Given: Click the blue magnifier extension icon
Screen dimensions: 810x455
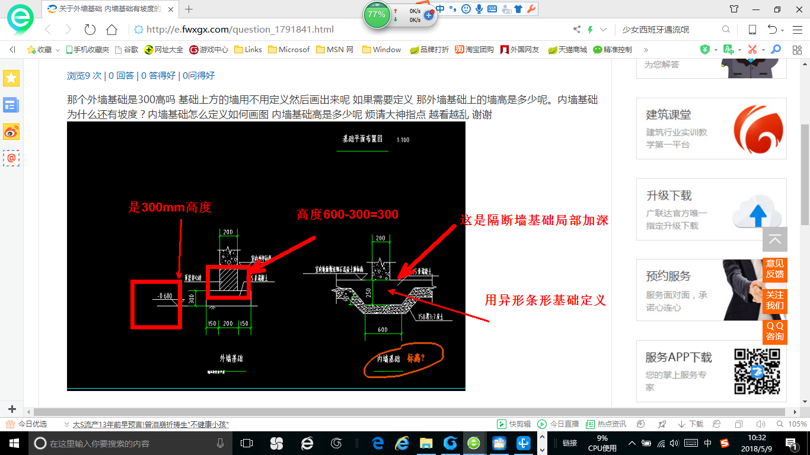Looking at the screenshot, I should pyautogui.click(x=775, y=50).
